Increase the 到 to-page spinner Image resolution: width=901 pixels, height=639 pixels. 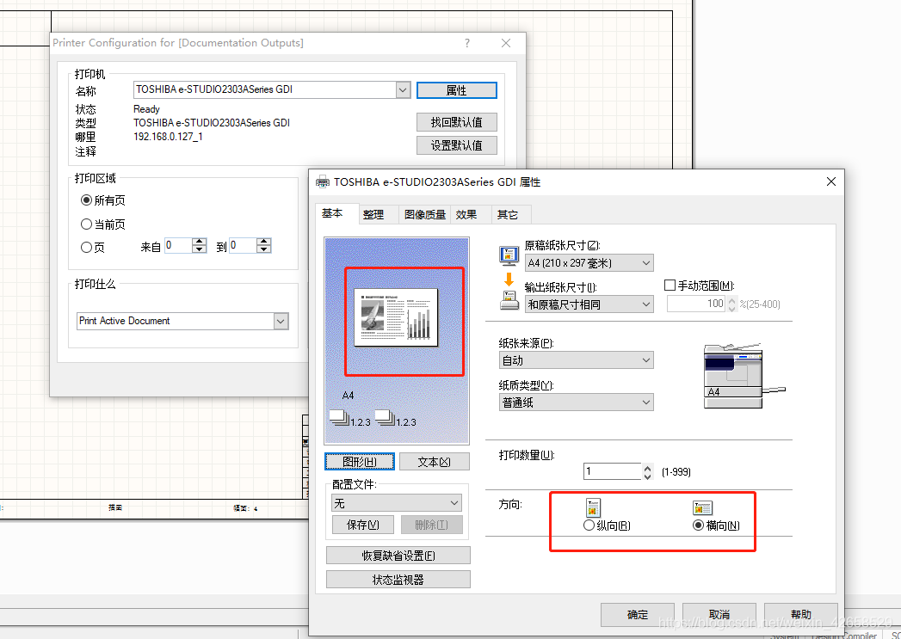tap(263, 242)
